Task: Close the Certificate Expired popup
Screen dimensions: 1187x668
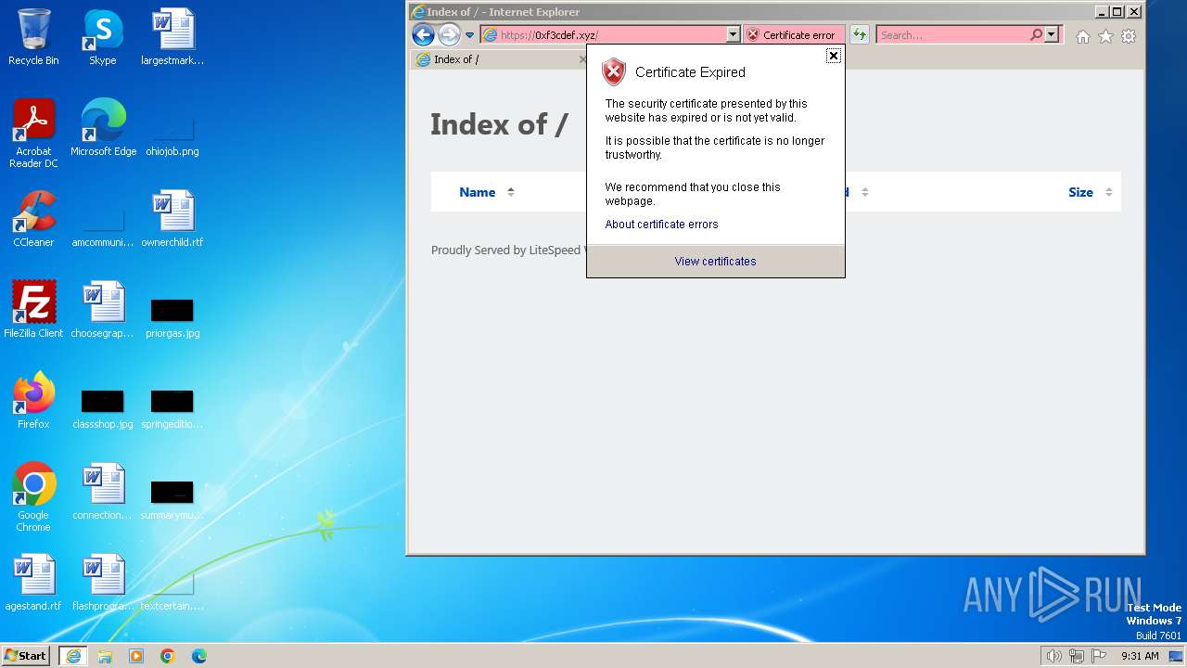Action: pos(834,56)
